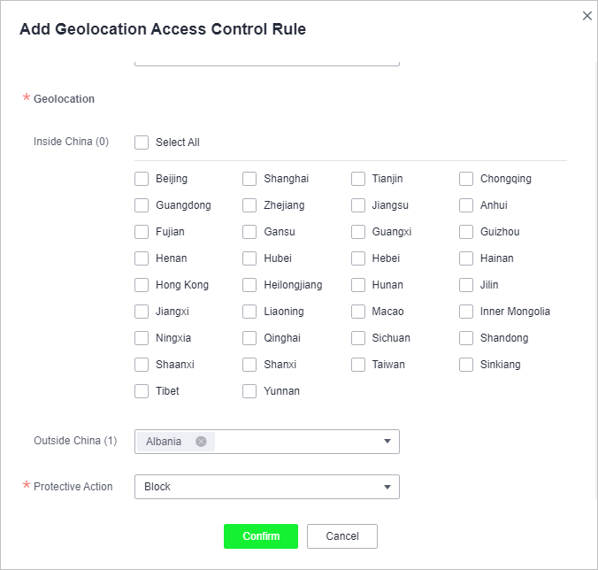Open the Outside China dropdown arrow

pos(387,442)
